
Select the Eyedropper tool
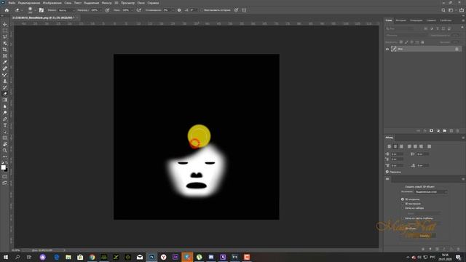point(5,62)
